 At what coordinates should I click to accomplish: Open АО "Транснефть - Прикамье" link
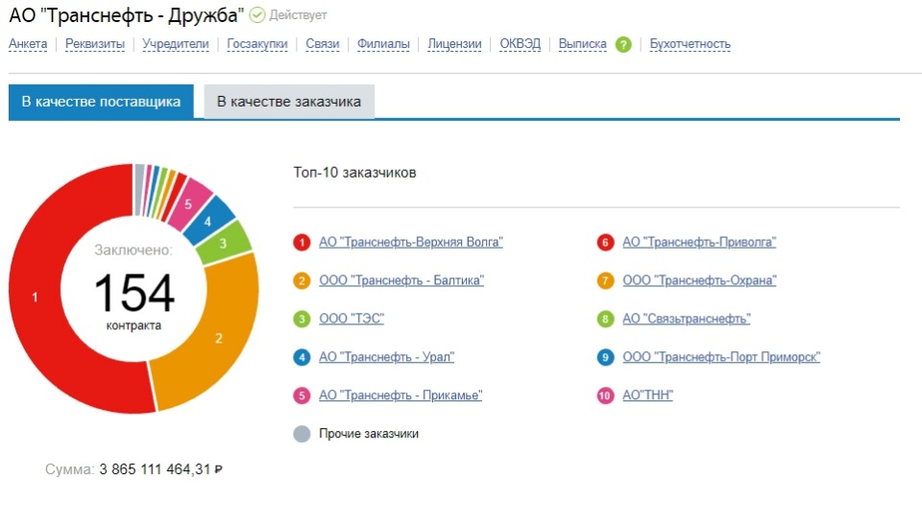pyautogui.click(x=400, y=395)
